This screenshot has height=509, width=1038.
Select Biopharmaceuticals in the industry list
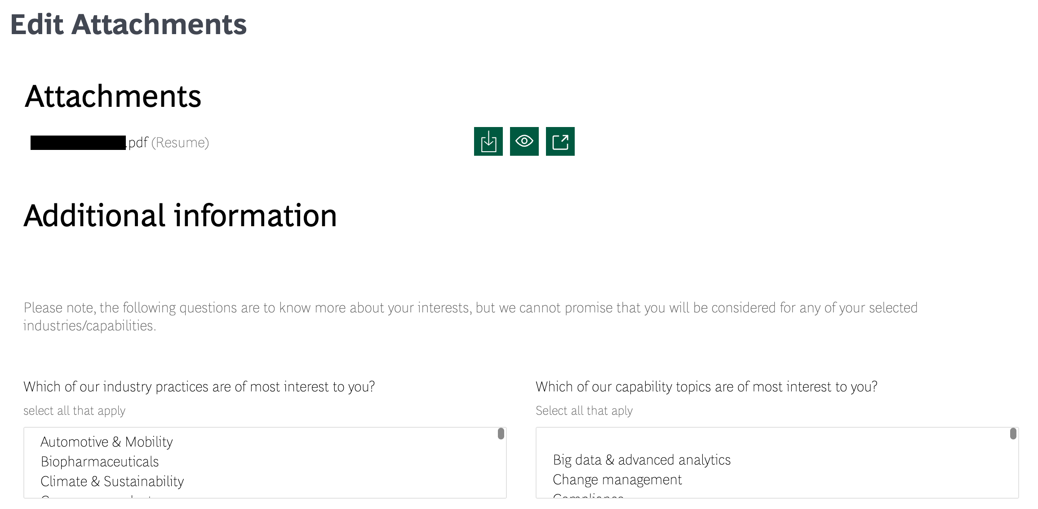click(x=100, y=461)
